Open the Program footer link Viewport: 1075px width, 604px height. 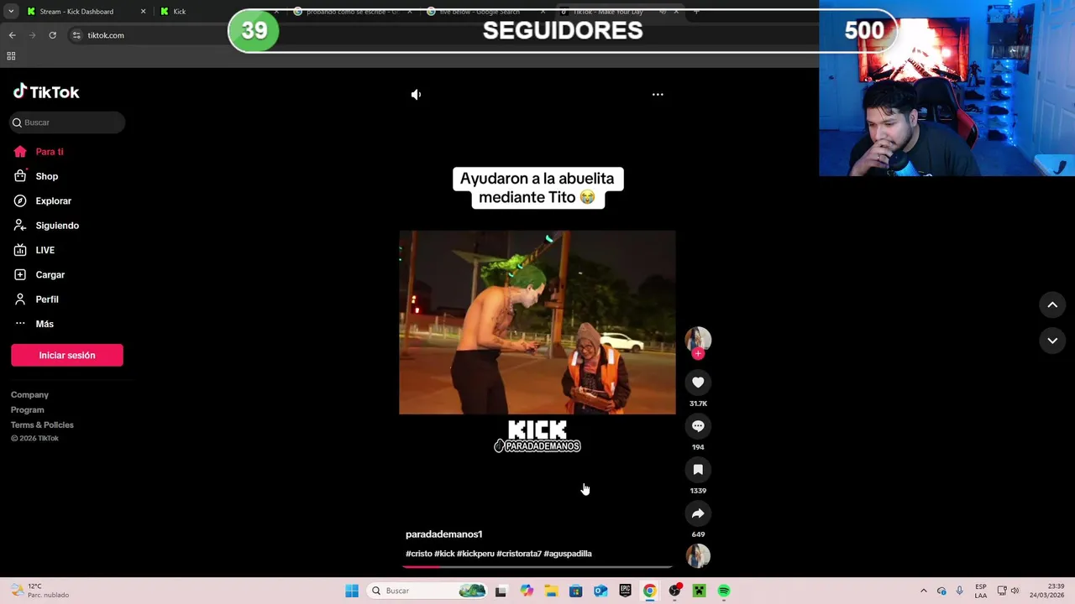28,410
